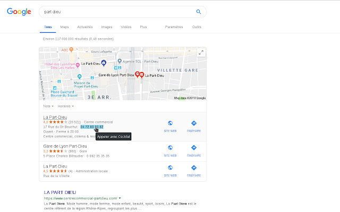Open the Outils menu
Image resolution: width=340 pixels, height=212 pixels.
click(197, 27)
